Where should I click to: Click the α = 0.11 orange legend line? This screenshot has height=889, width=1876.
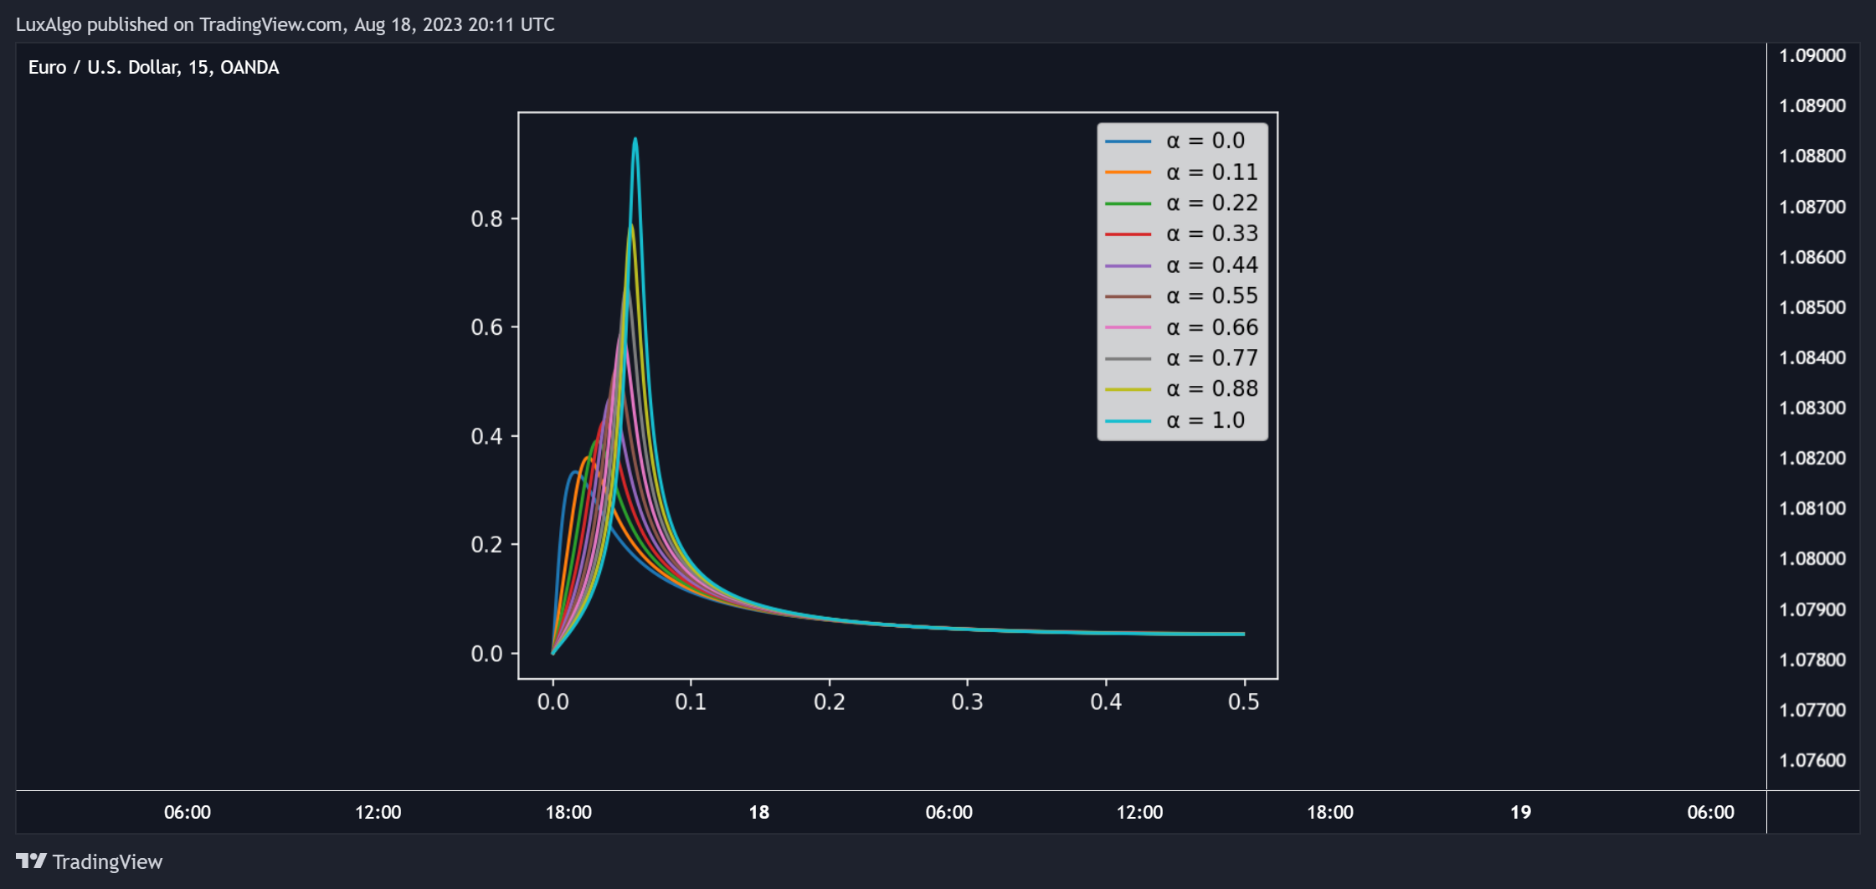tap(1128, 172)
